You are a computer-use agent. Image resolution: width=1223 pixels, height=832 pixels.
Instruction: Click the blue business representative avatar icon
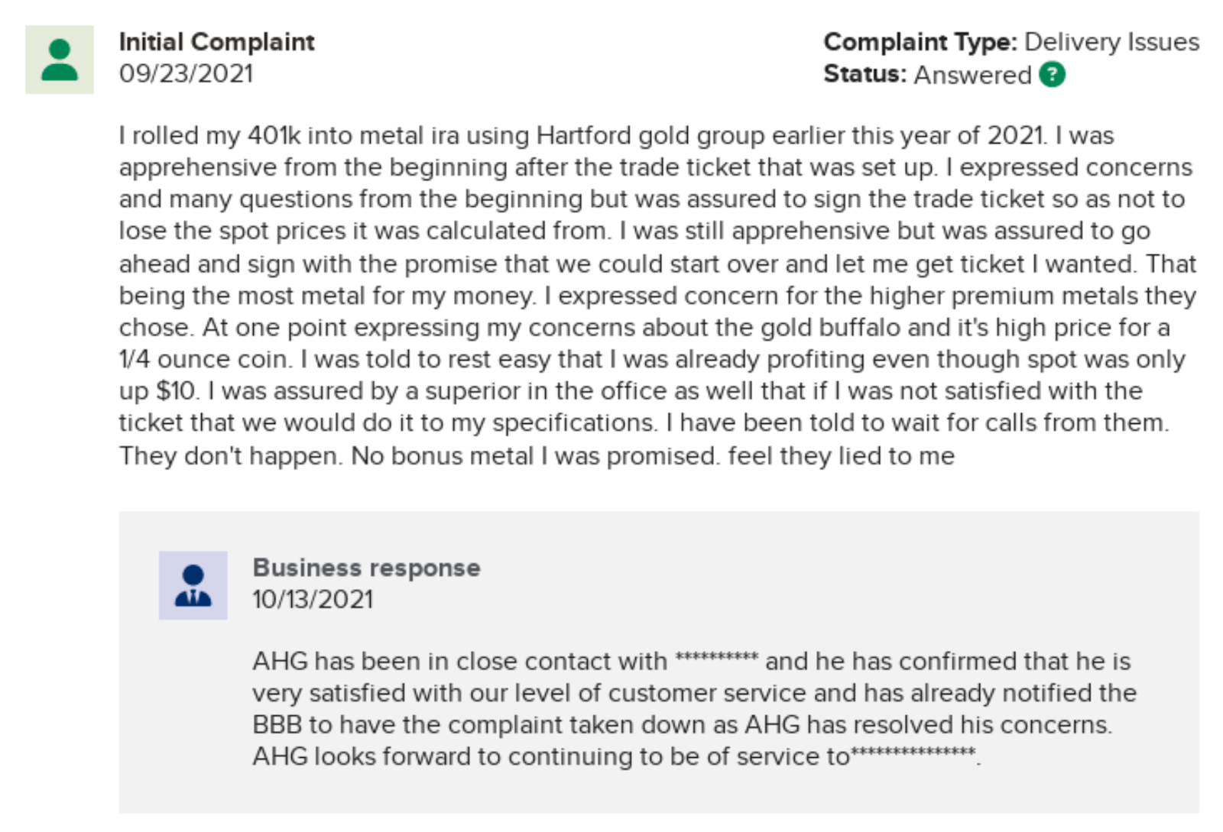click(x=193, y=585)
